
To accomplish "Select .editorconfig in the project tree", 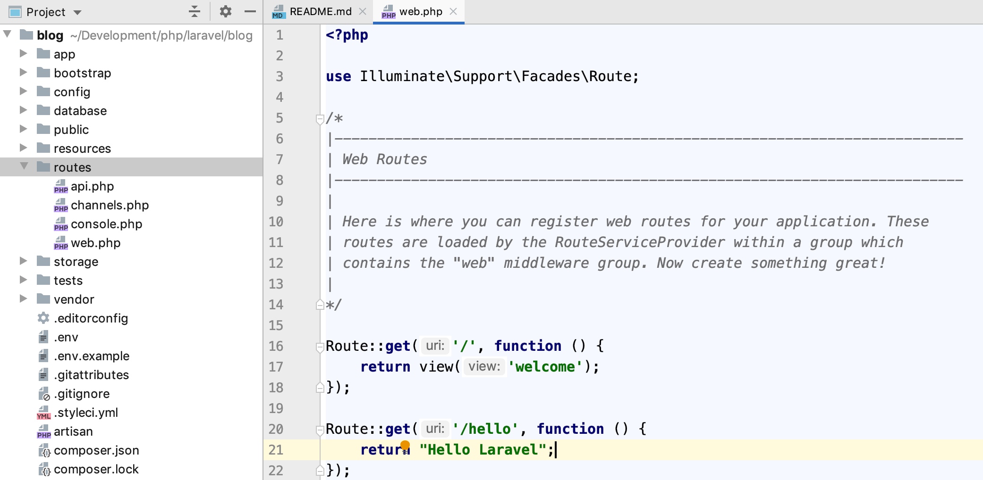I will tap(91, 318).
